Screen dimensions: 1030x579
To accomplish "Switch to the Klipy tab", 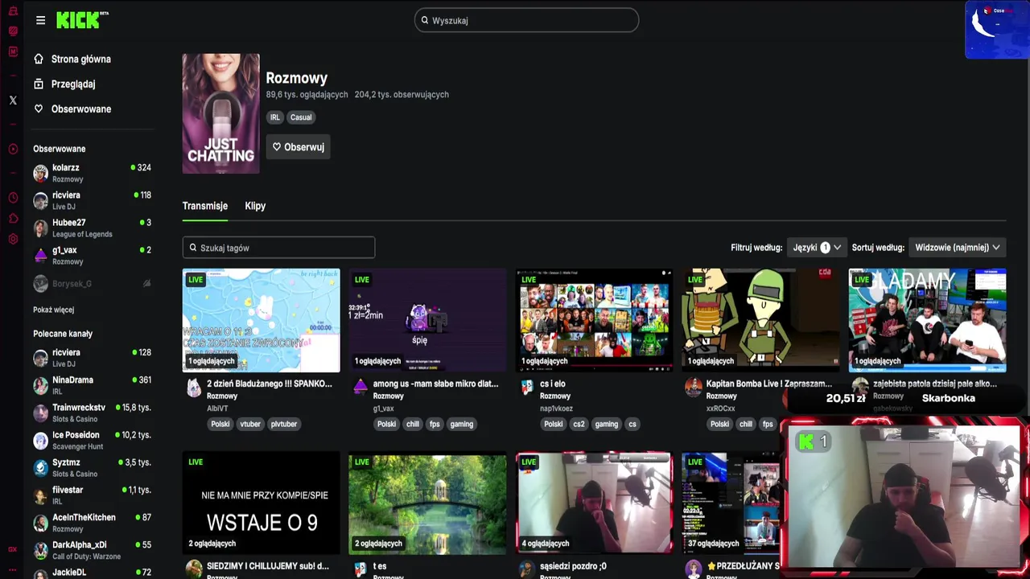I will pos(255,206).
